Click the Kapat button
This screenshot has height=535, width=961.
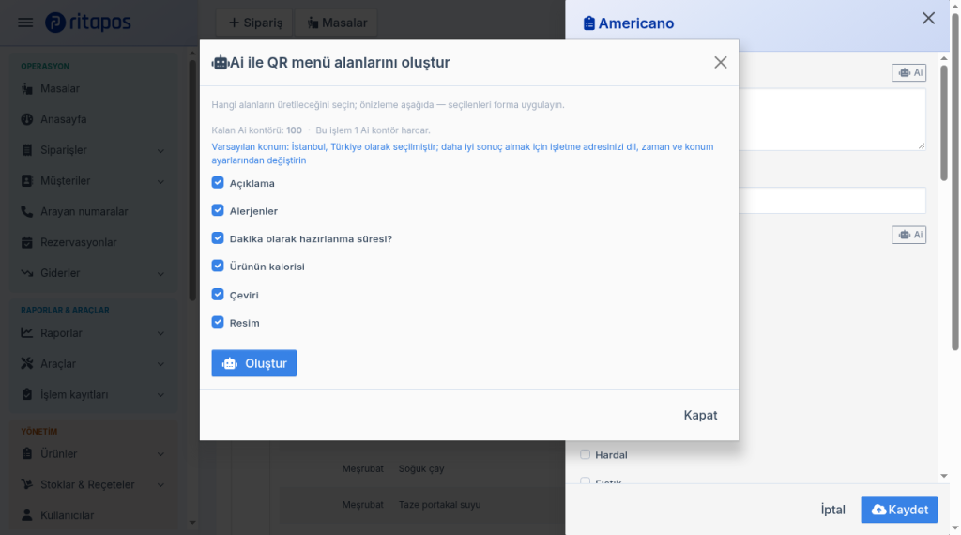(700, 415)
